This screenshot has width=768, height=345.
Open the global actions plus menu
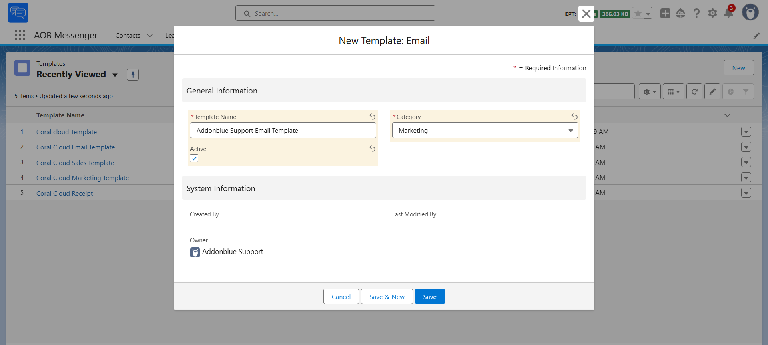pos(665,14)
